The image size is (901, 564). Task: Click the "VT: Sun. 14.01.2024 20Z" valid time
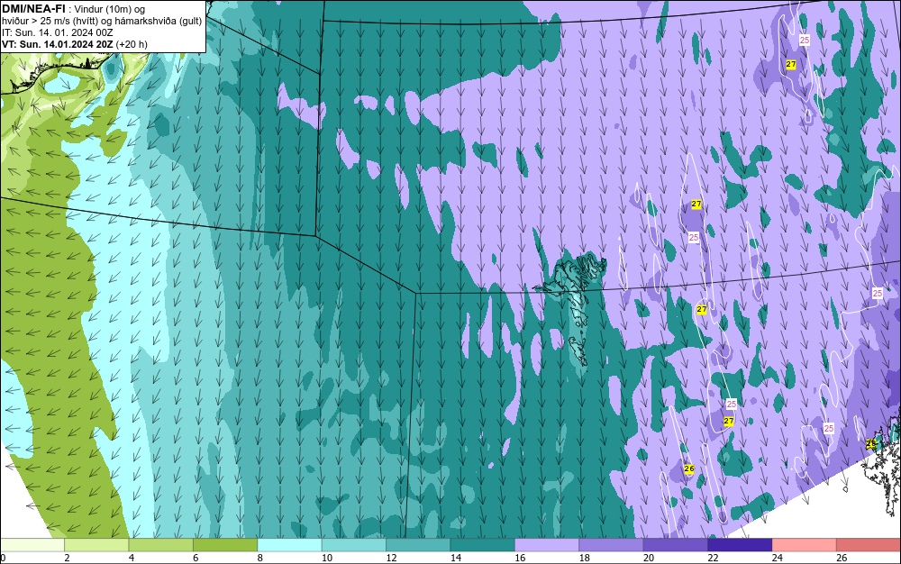(x=58, y=44)
